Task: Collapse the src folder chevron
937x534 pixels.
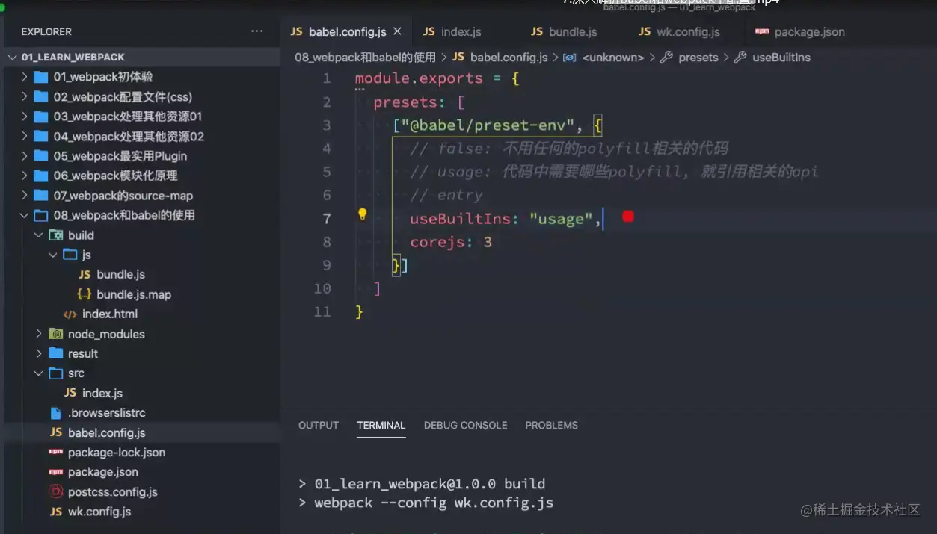Action: point(39,373)
